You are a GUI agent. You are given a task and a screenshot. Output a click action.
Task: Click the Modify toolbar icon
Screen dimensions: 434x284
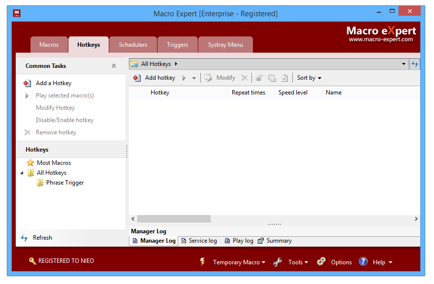(208, 78)
